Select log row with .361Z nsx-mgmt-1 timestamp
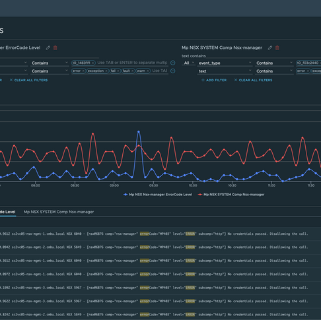Screen dimensions: 321x320 (x=160, y=261)
